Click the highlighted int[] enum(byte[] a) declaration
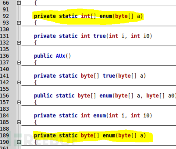176x149 pixels. [88, 16]
